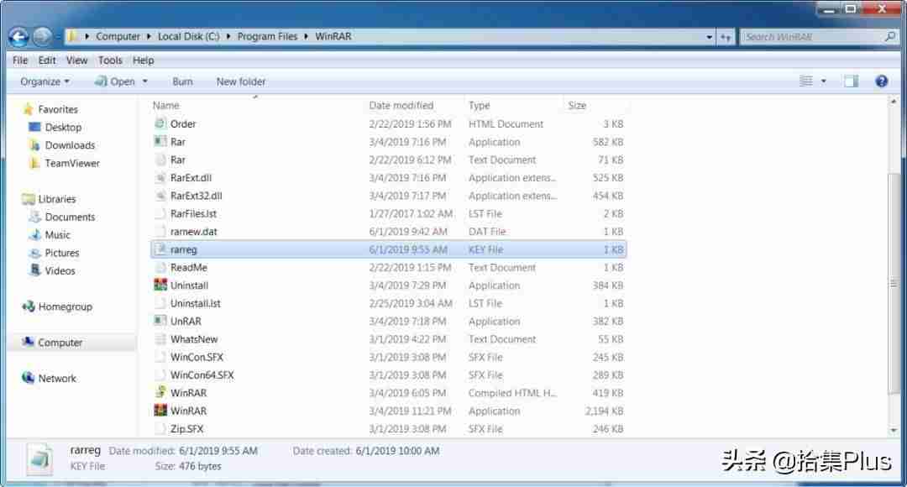
Task: Select Network in the navigation pane
Action: tap(57, 378)
